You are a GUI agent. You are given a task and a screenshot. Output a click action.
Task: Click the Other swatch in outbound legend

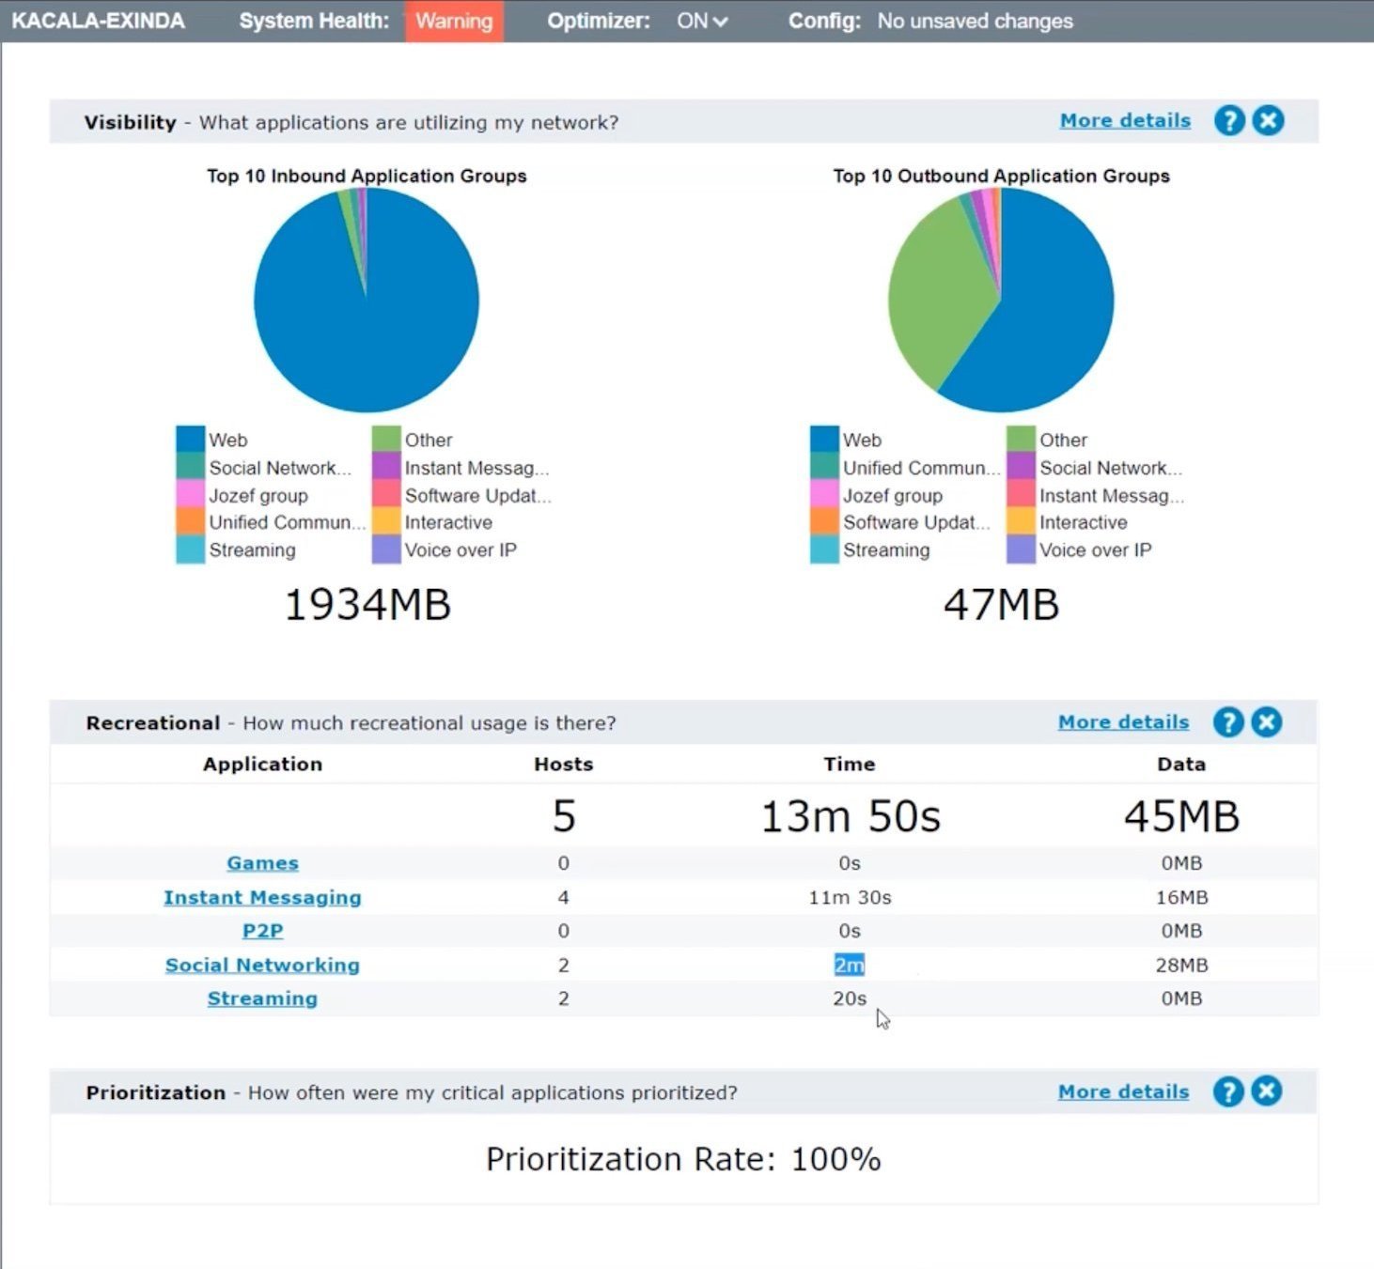click(x=1021, y=440)
